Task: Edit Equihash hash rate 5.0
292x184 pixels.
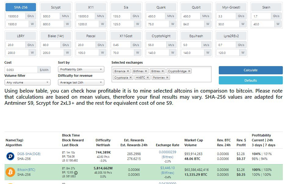Action: tap(191, 45)
